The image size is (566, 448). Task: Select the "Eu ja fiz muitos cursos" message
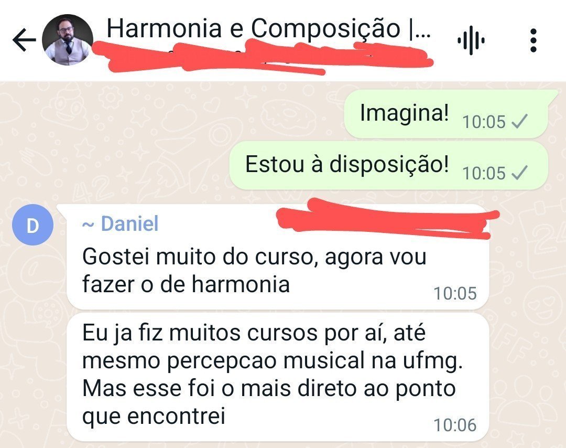(278, 378)
